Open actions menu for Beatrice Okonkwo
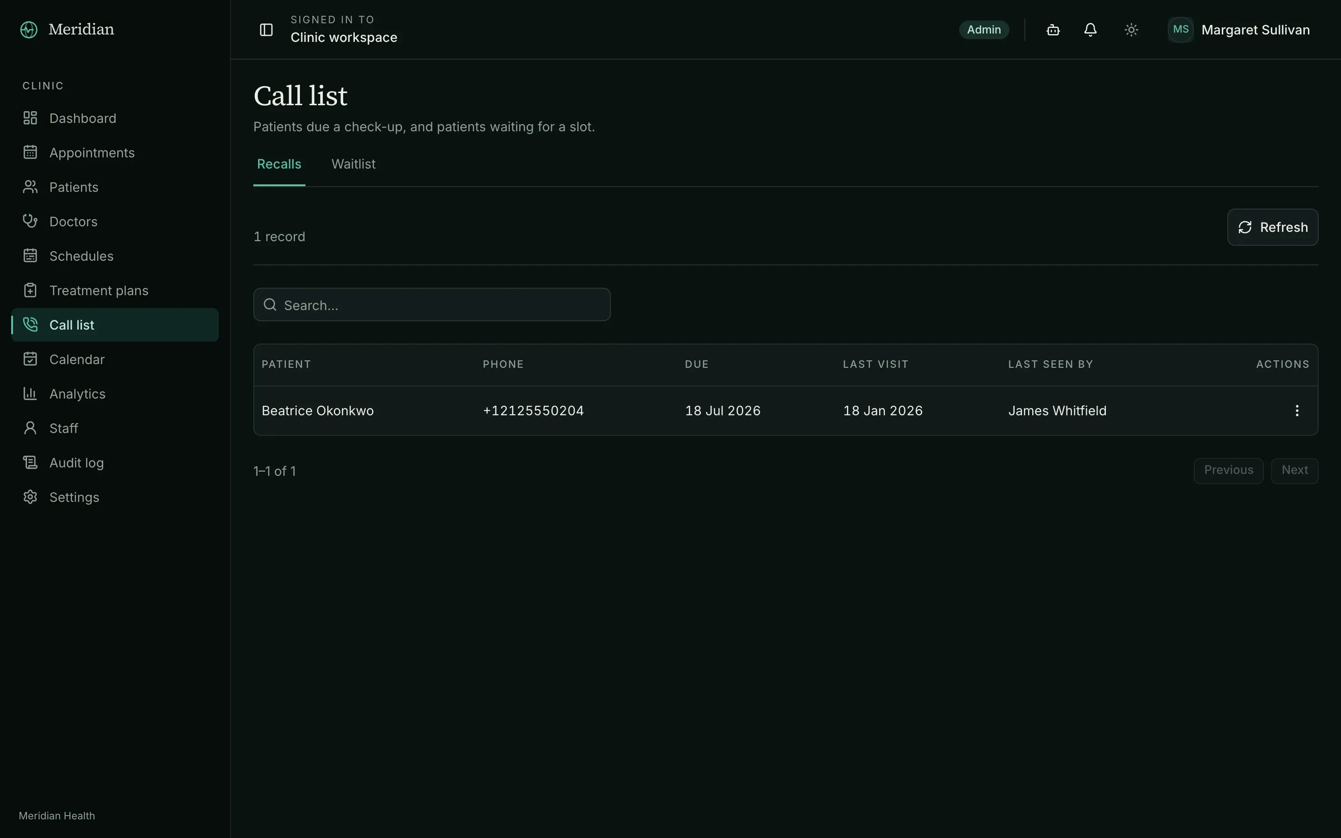The height and width of the screenshot is (838, 1341). coord(1297,411)
